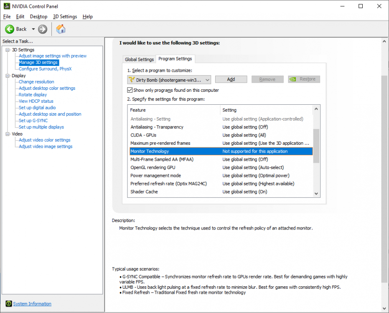Open the Back history dropdown arrow
389x313 pixels.
click(x=33, y=29)
